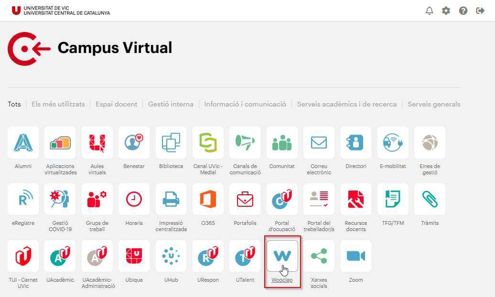Open Recursos docents icon
The image size is (495, 297).
[356, 200]
